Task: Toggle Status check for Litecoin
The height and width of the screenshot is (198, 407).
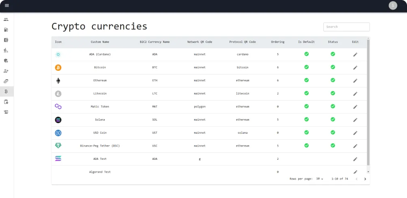Action: coord(333,93)
